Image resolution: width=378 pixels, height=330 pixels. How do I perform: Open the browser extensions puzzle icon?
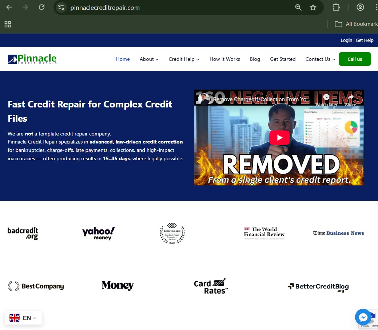coord(336,7)
